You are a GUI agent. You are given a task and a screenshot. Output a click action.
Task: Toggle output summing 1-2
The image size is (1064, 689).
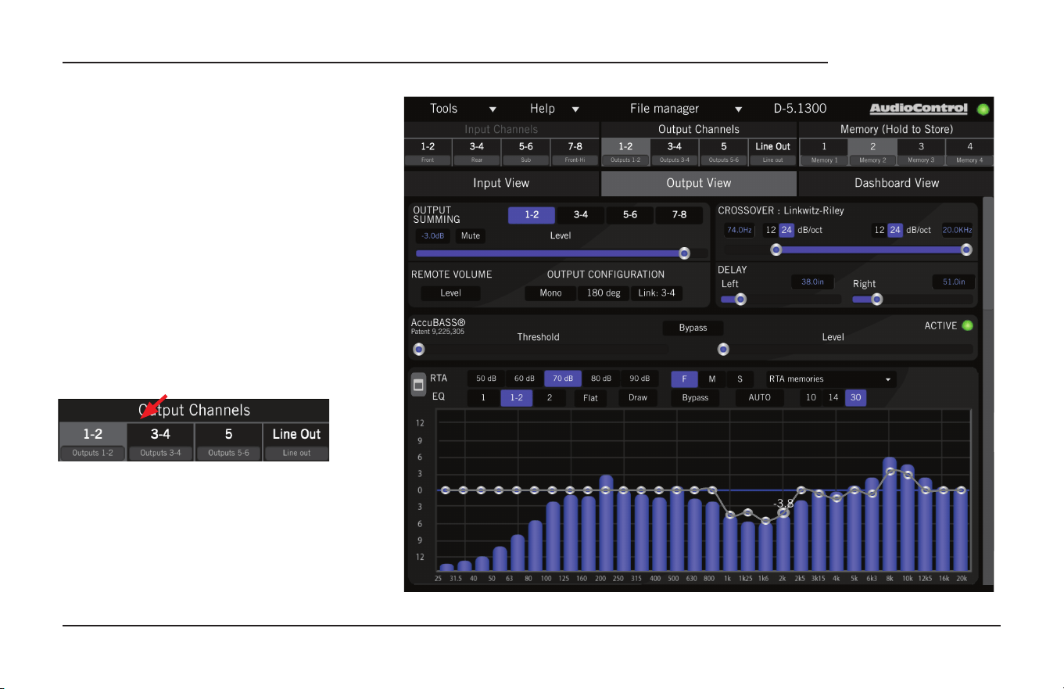pyautogui.click(x=532, y=215)
